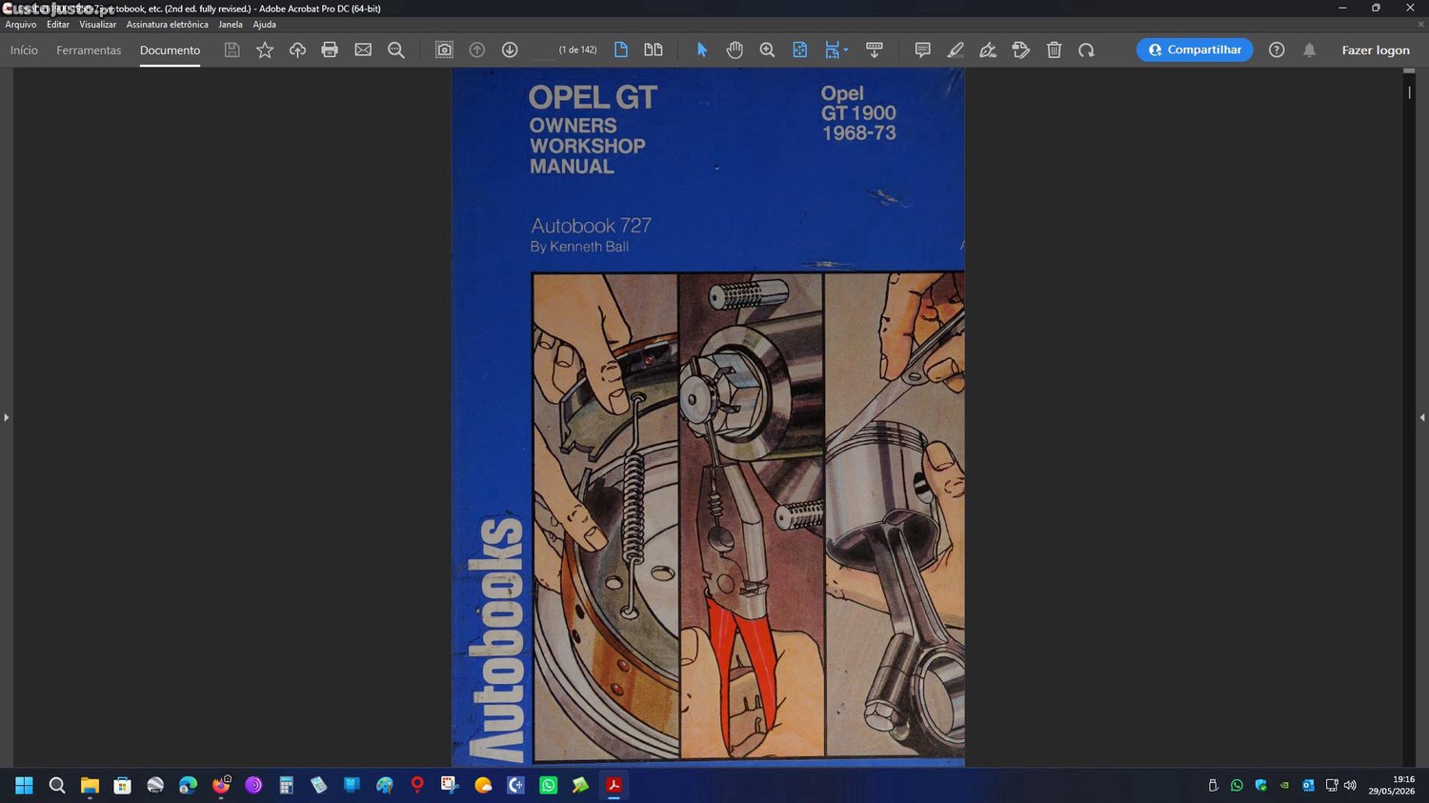
Task: Open the Visualizar menu
Action: tap(97, 25)
